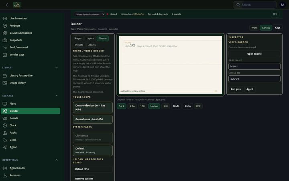Click the Boards layout icon
This screenshot has height=181, width=289.
(x=5, y=118)
